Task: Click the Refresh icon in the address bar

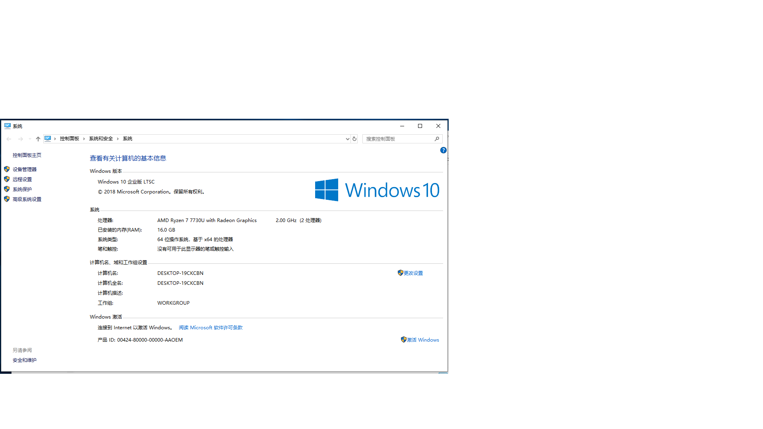Action: [354, 139]
